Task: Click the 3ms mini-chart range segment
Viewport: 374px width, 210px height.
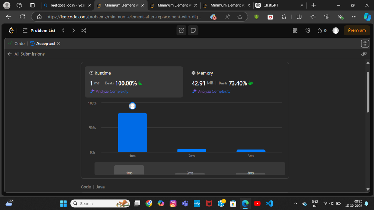Action: coord(251,173)
